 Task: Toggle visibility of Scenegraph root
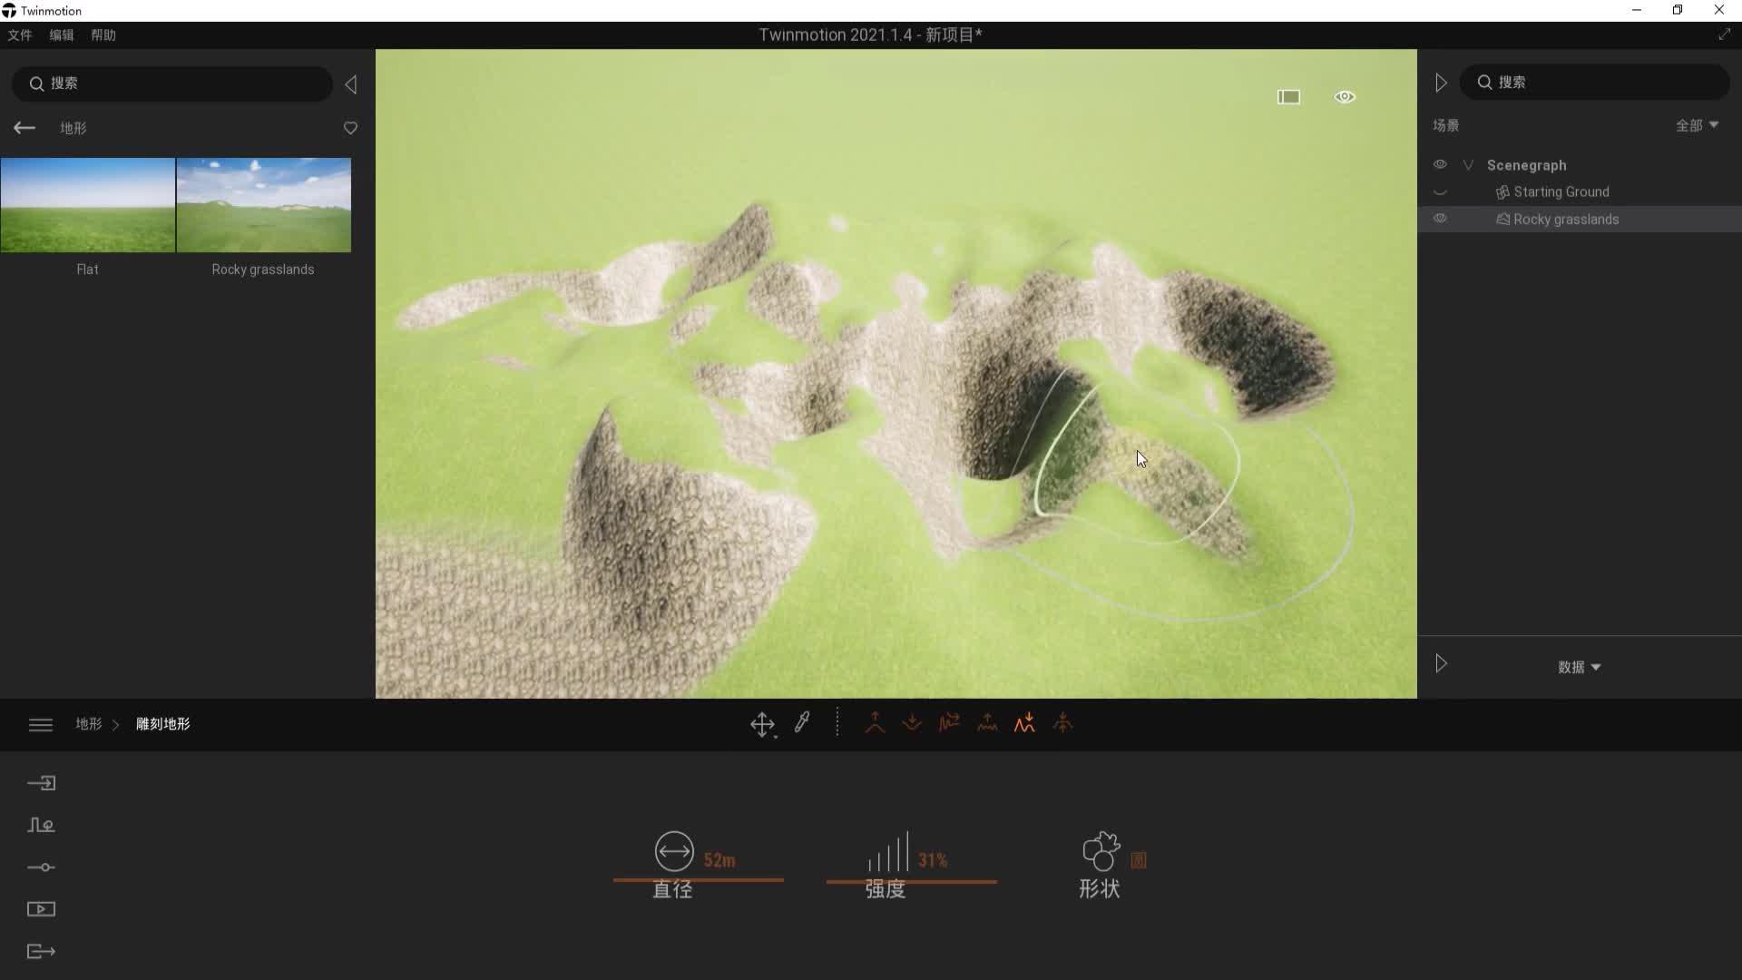point(1440,165)
